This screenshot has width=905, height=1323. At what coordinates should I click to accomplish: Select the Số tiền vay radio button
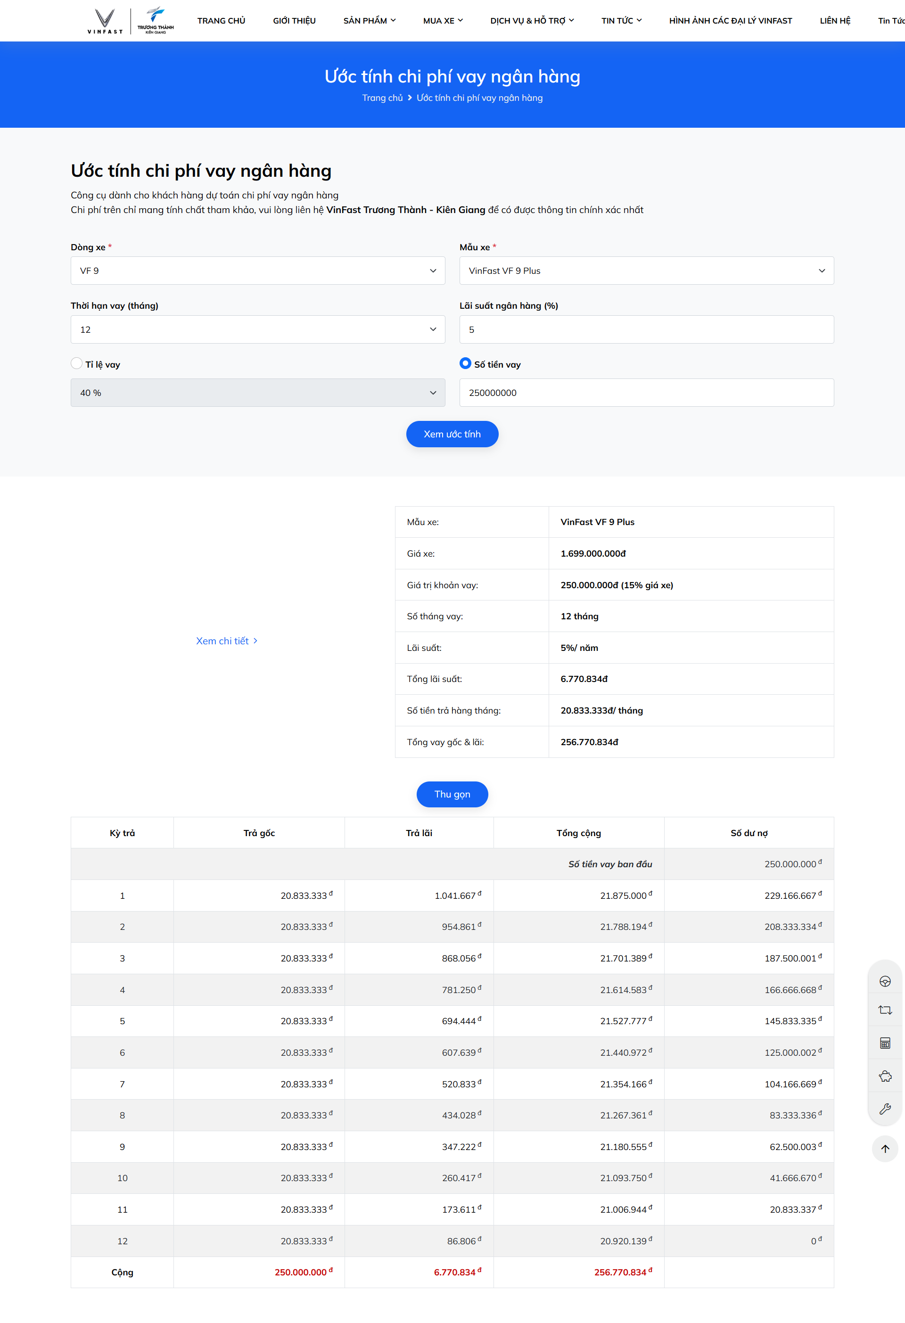click(465, 363)
